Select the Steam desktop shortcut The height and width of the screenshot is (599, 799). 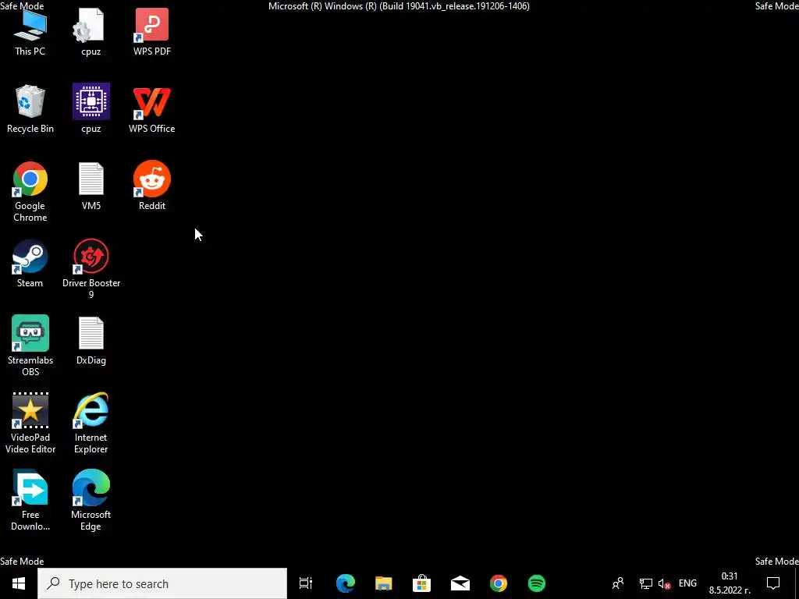tap(30, 264)
